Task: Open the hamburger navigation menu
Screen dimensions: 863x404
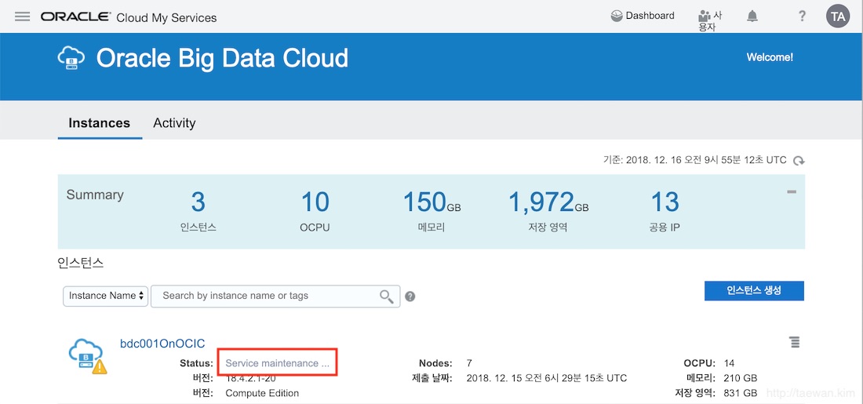Action: point(22,16)
